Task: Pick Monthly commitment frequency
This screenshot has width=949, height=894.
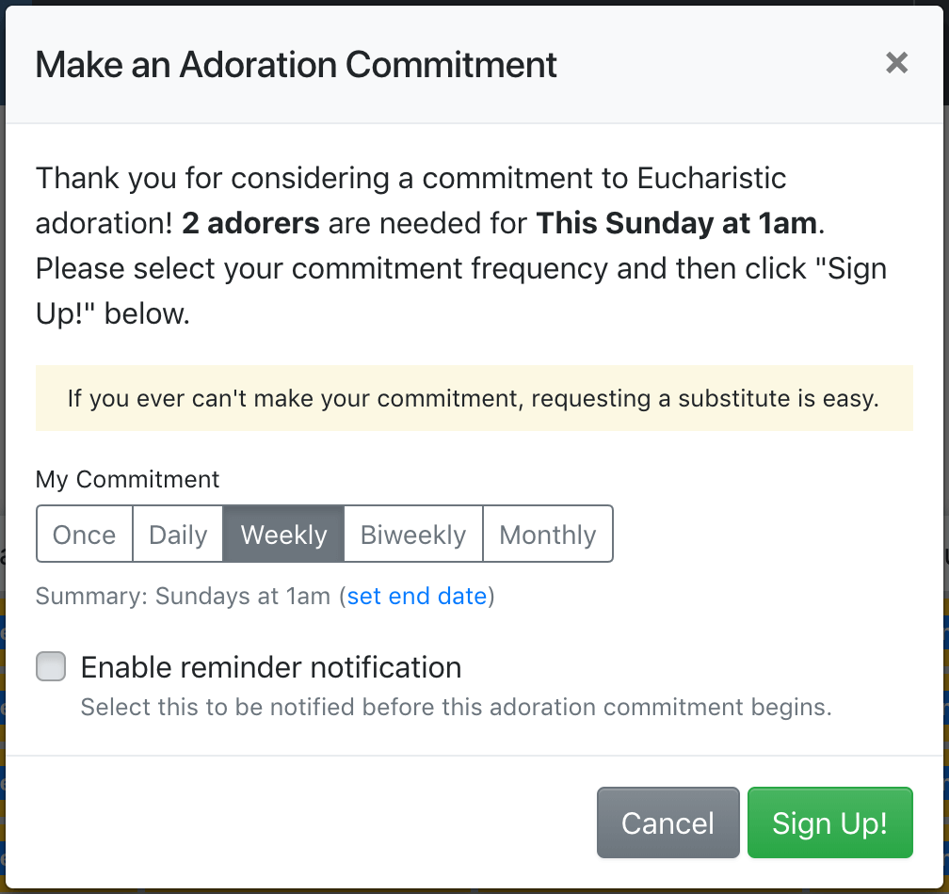Action: coord(548,535)
